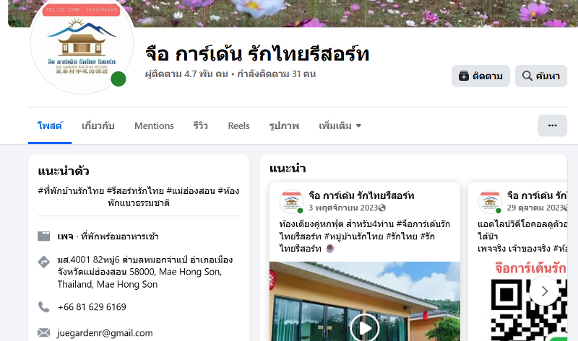This screenshot has width=578, height=341.
Task: Expand the เพิ่มเติม dropdown arrow
Action: 358,126
